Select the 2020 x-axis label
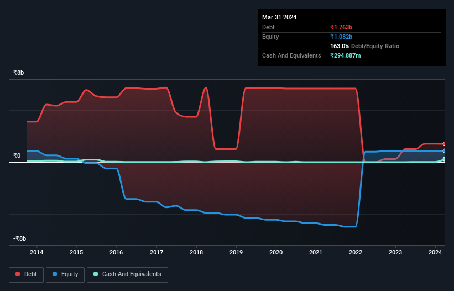This screenshot has width=454, height=291. click(x=276, y=252)
